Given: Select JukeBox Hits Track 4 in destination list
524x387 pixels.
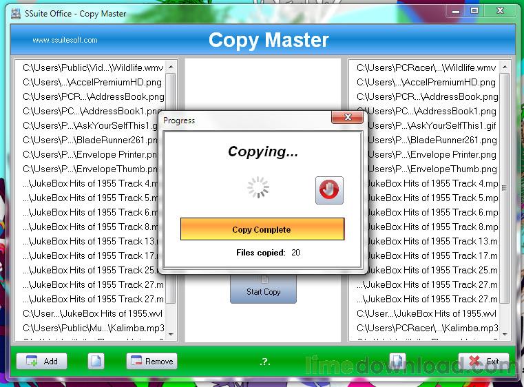Looking at the screenshot, I should click(x=433, y=183).
